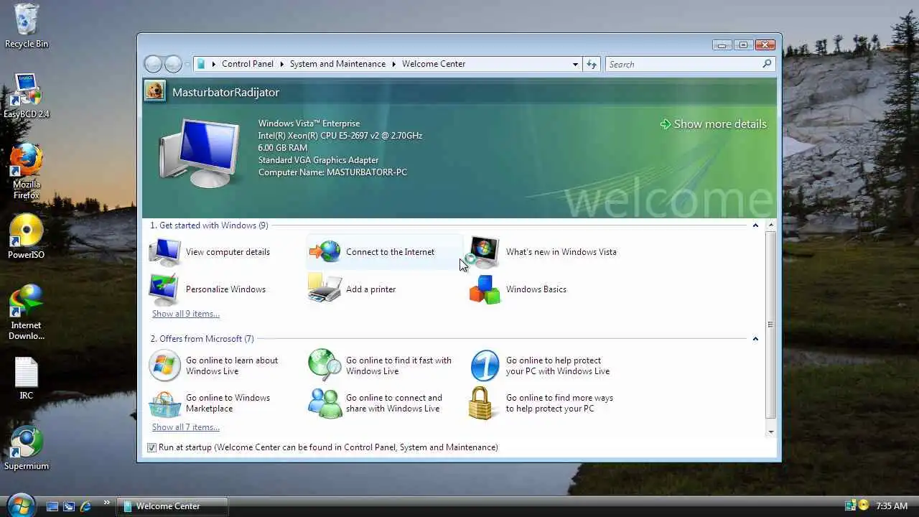Click the Offers from Microsoft heading
Viewport: 919px width, 517px height.
[202, 339]
